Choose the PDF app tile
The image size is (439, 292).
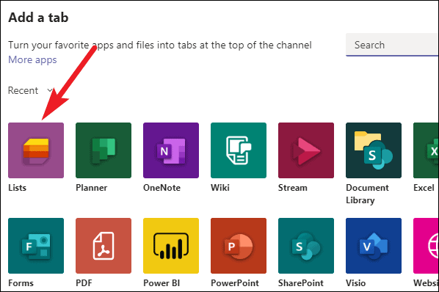click(x=104, y=246)
